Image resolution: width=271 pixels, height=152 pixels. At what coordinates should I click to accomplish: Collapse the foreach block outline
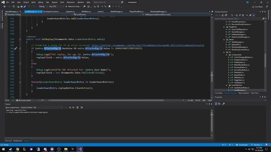(x=20, y=82)
